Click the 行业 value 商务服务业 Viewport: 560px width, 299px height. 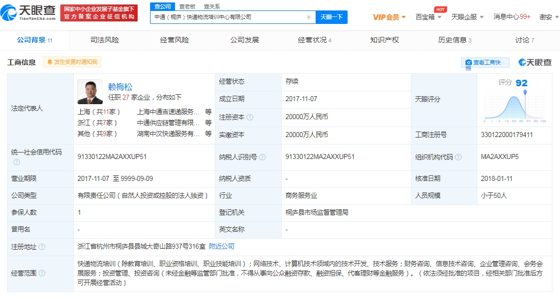301,195
